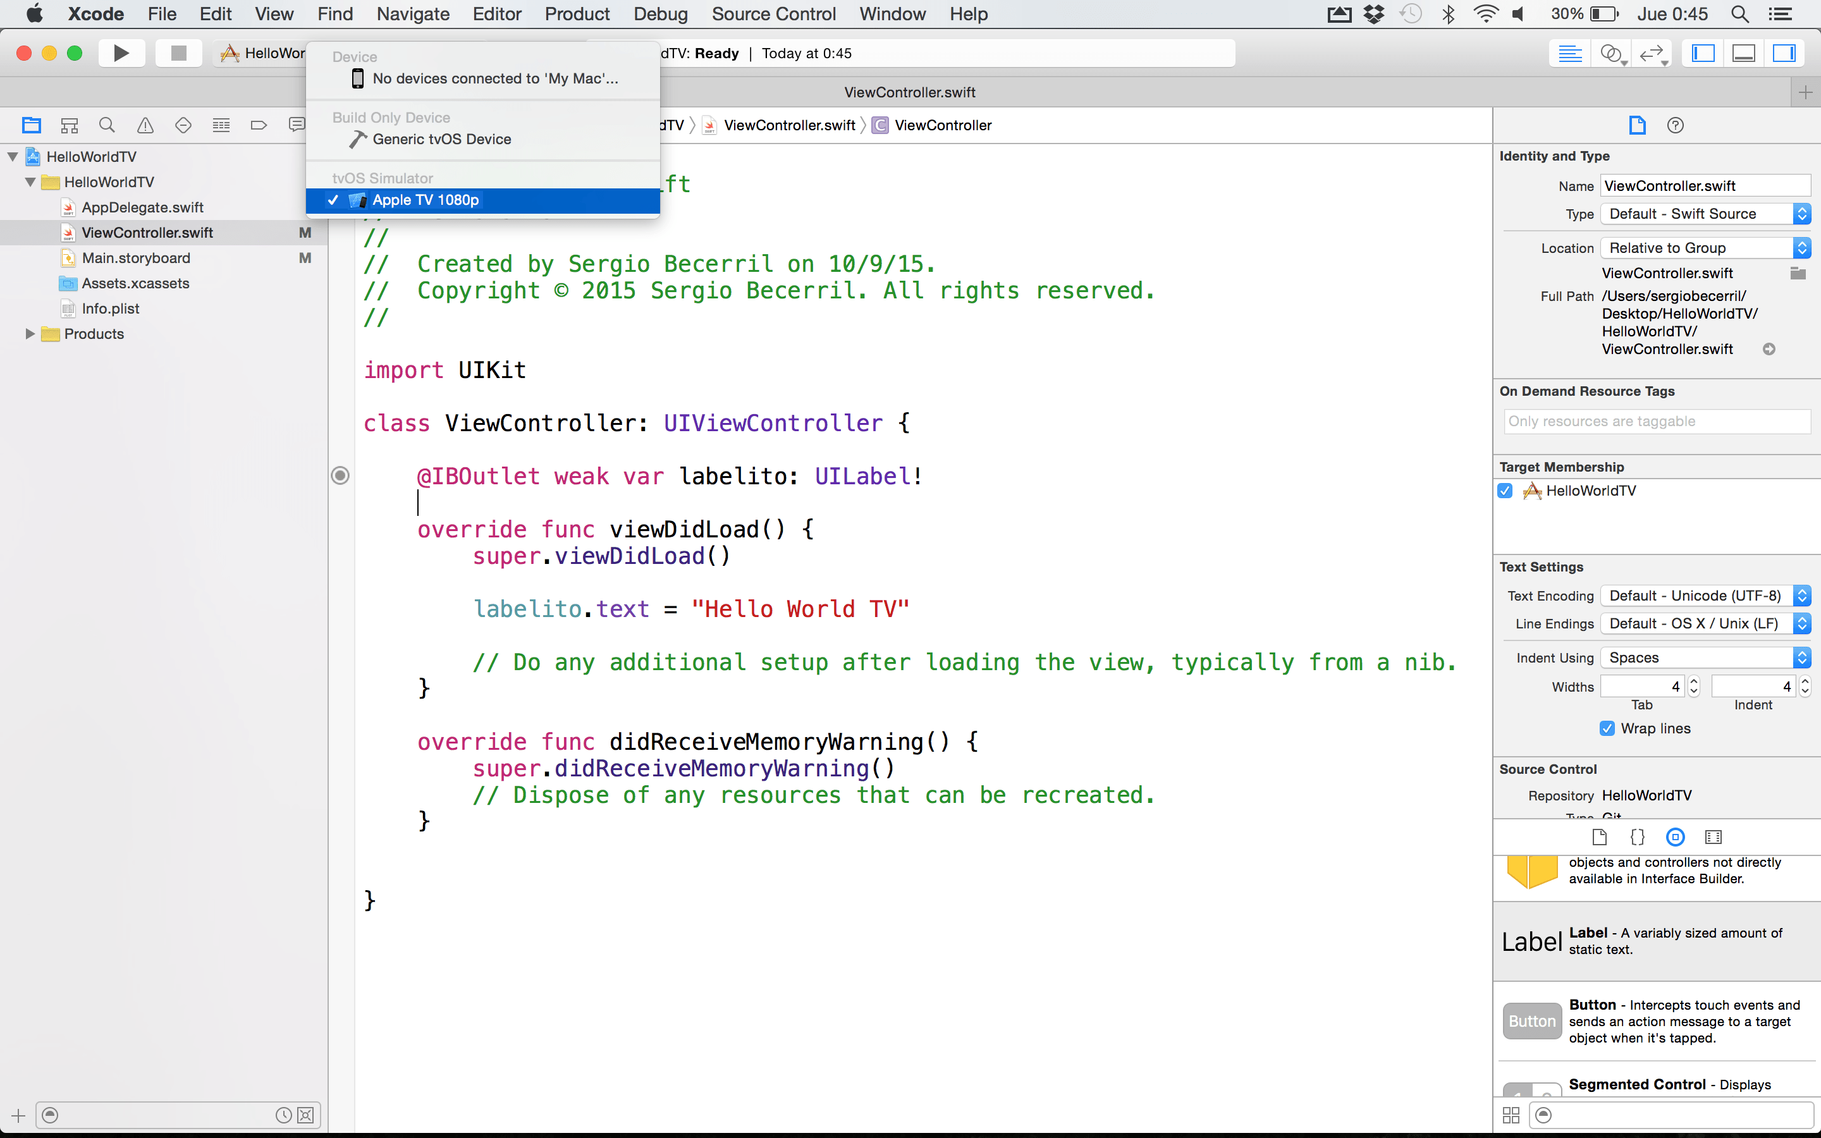Open the Issue navigator warning icon
Viewport: 1821px width, 1138px height.
[x=145, y=125]
